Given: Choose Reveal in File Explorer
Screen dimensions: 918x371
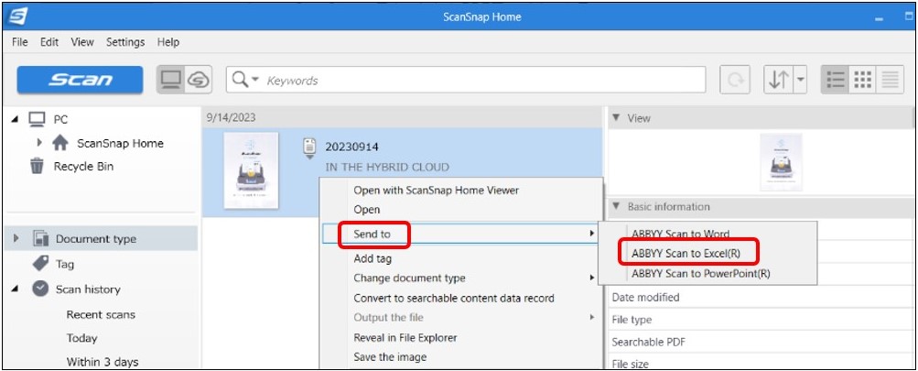Looking at the screenshot, I should (x=405, y=338).
